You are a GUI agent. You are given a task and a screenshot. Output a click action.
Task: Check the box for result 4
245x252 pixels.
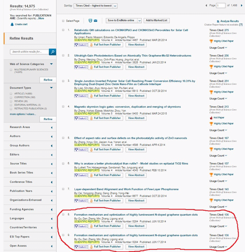63,106
